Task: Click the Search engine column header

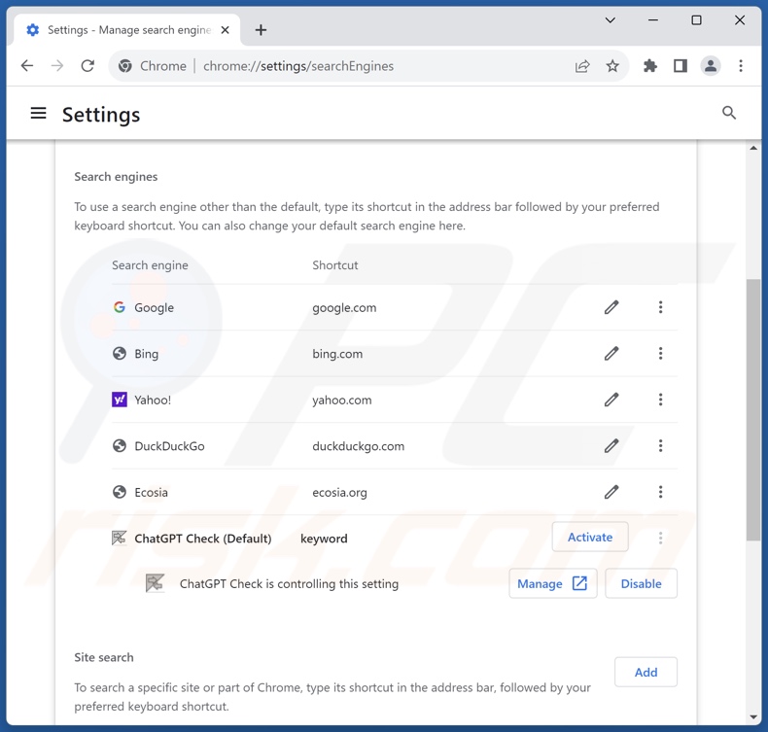Action: tap(150, 264)
